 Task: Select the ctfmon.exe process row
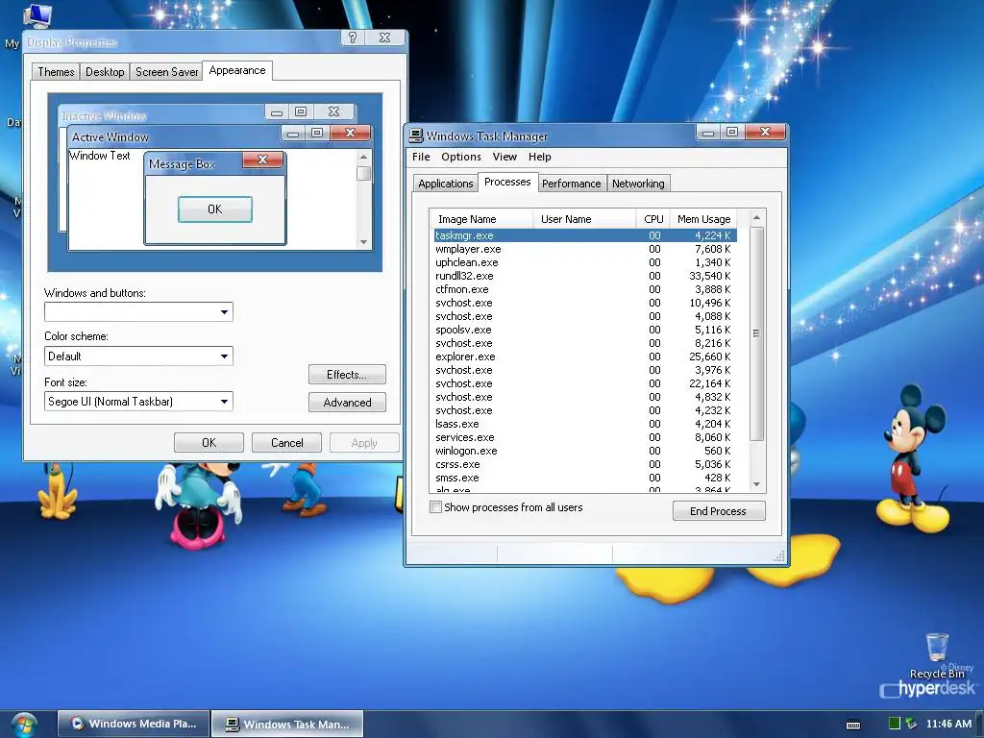click(585, 289)
